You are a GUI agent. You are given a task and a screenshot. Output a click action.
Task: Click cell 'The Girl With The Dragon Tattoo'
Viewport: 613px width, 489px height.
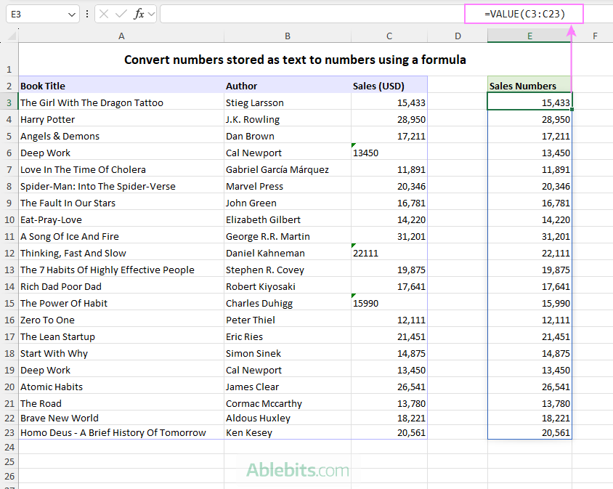(x=121, y=102)
